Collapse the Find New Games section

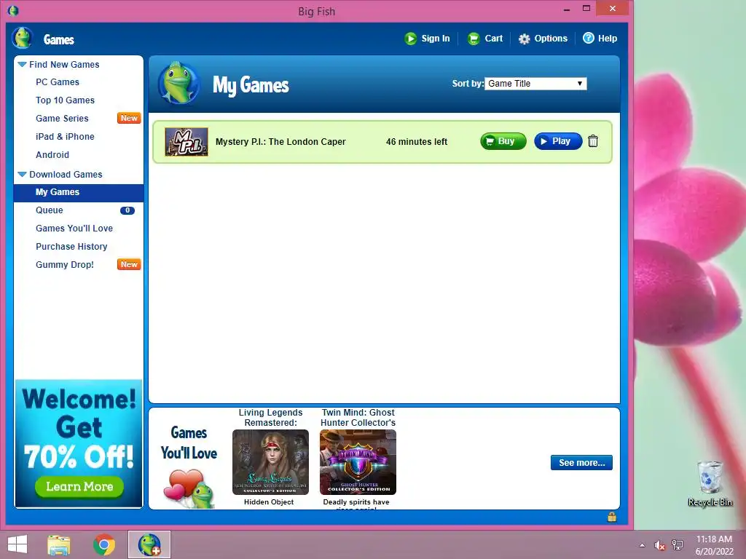(22, 64)
